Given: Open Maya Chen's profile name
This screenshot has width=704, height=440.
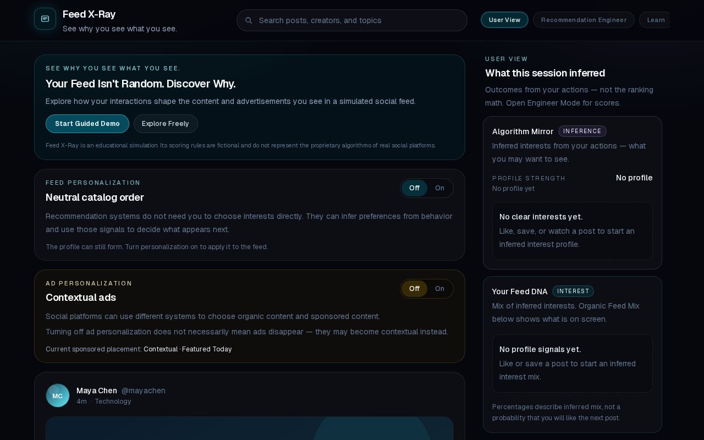Looking at the screenshot, I should click(97, 391).
